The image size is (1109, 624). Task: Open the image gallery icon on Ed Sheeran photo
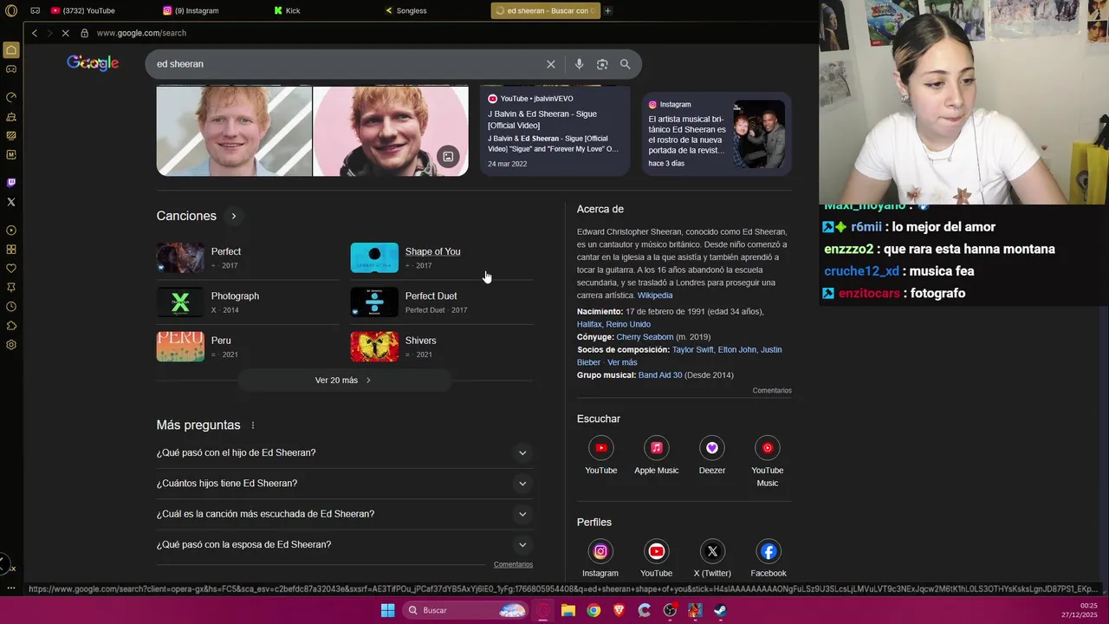pos(448,157)
